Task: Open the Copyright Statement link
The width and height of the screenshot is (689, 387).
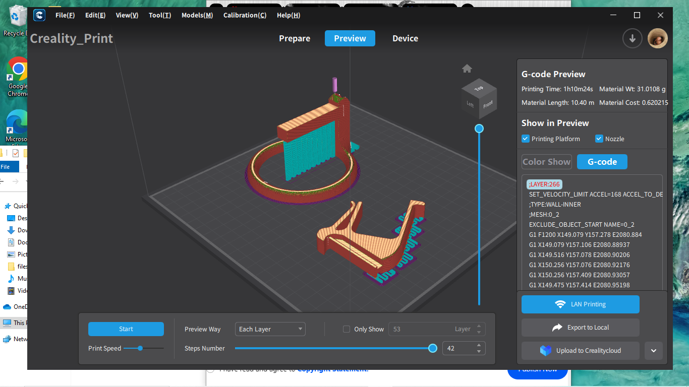Action: tap(333, 368)
